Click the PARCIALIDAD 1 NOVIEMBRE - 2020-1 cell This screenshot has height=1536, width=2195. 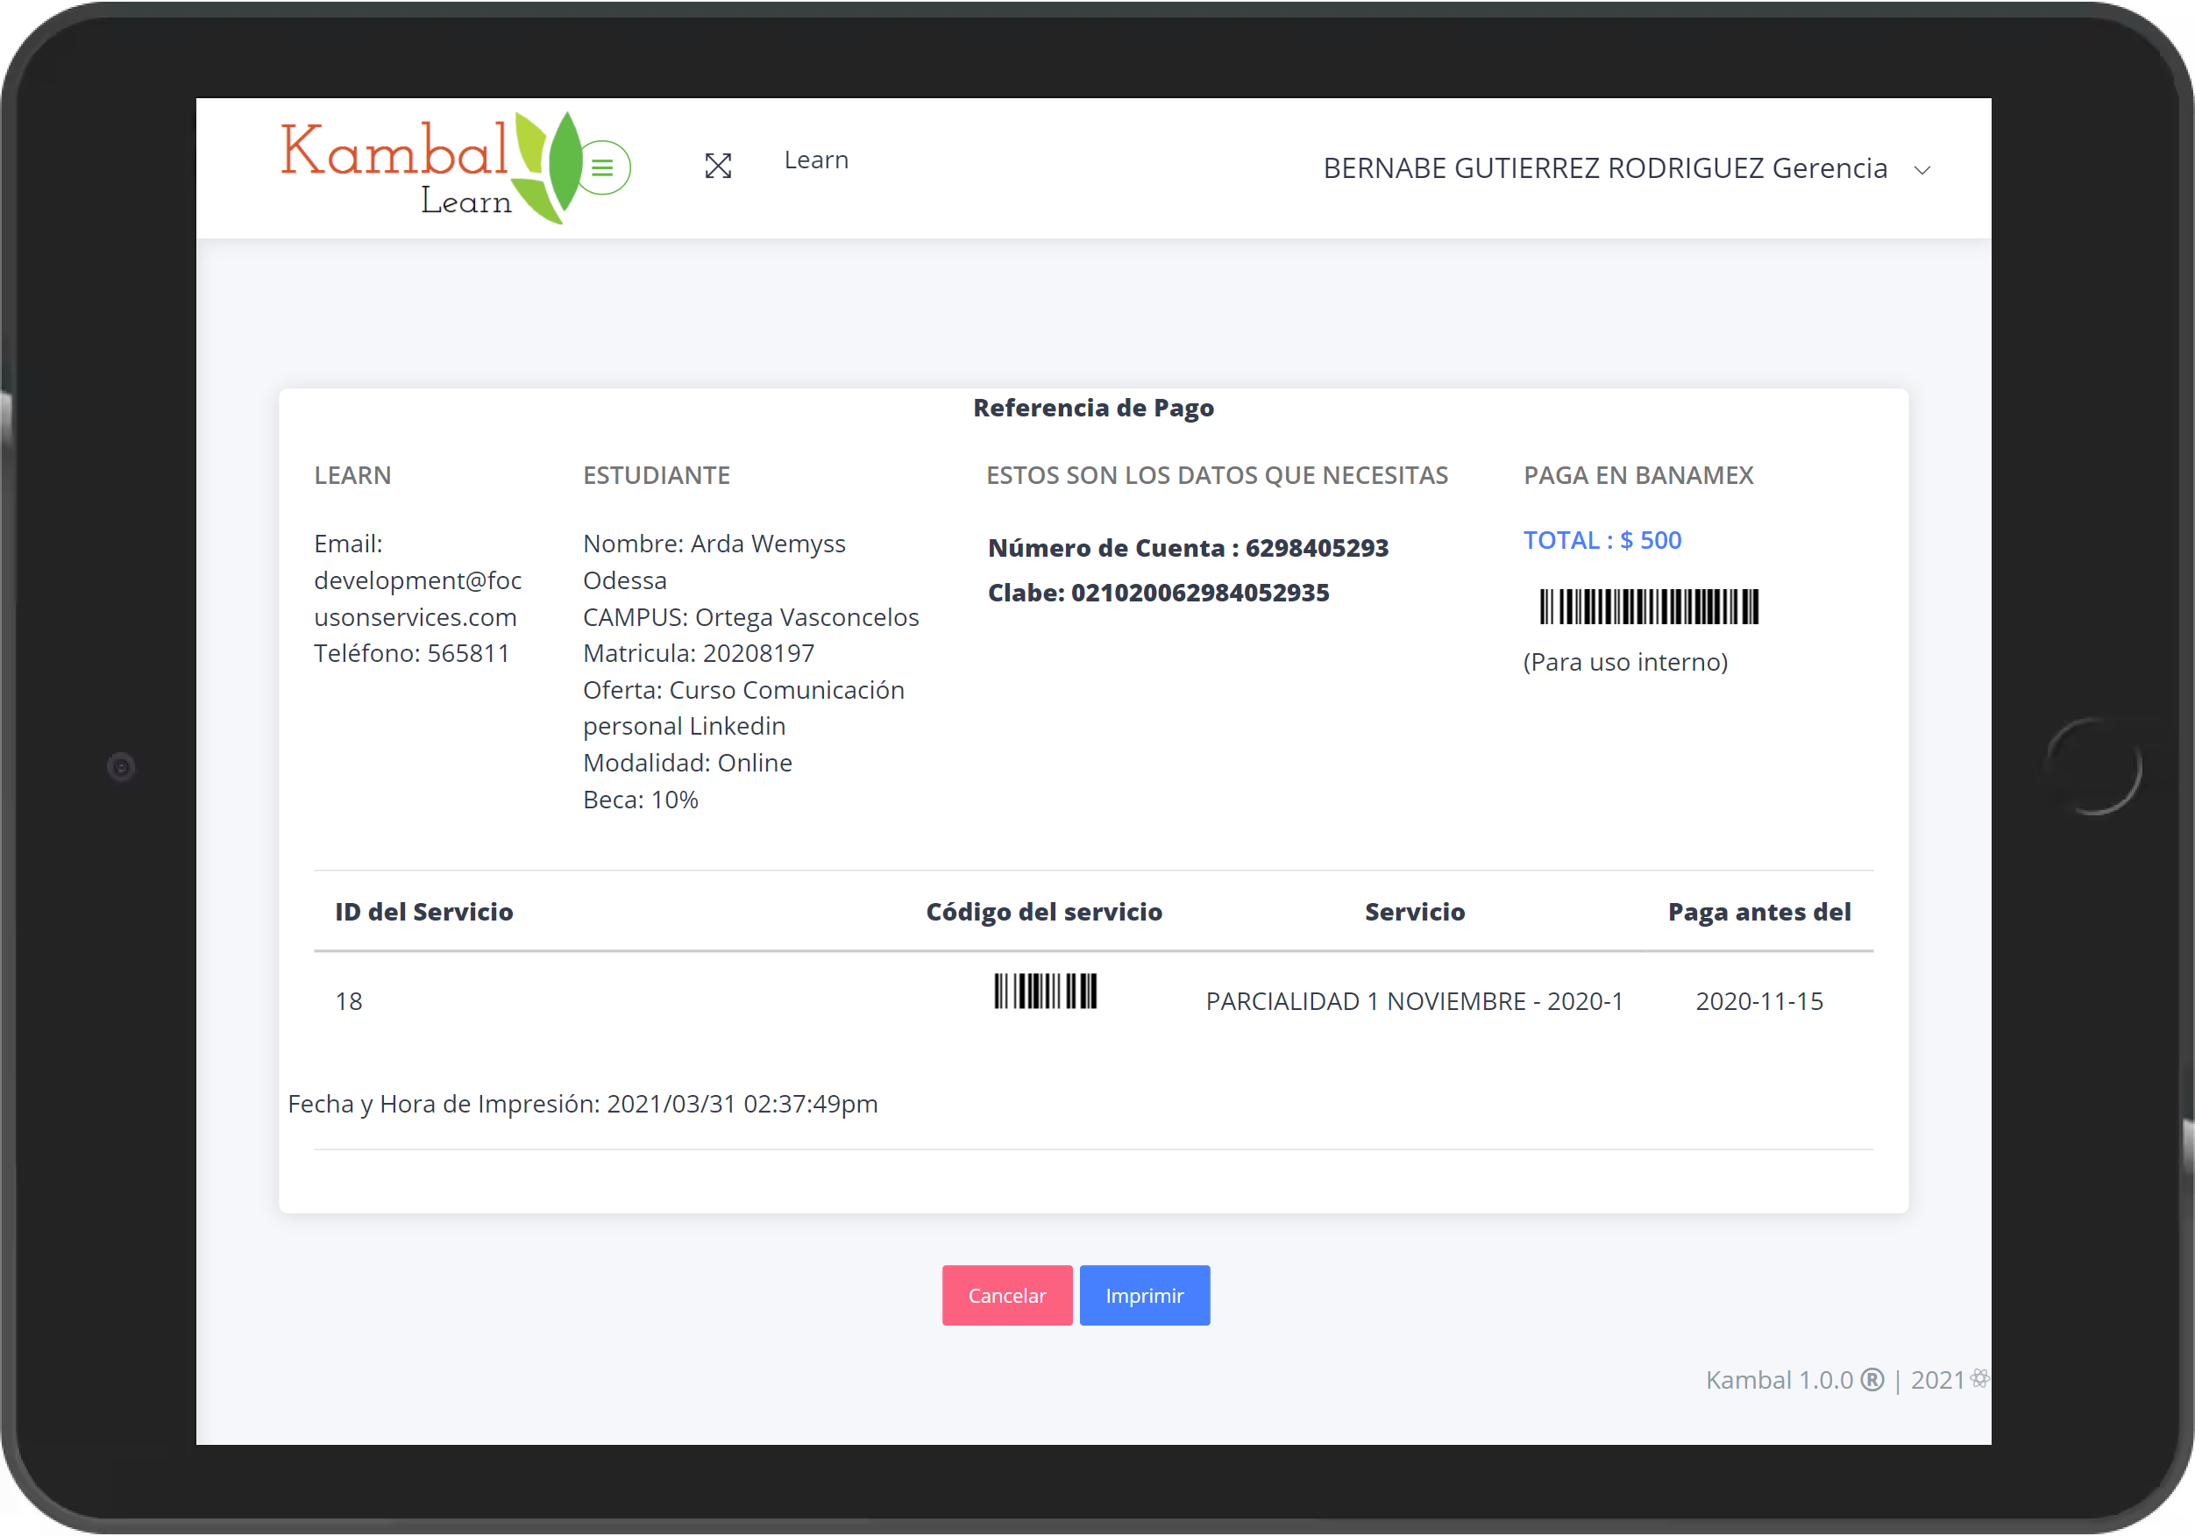1415,1000
